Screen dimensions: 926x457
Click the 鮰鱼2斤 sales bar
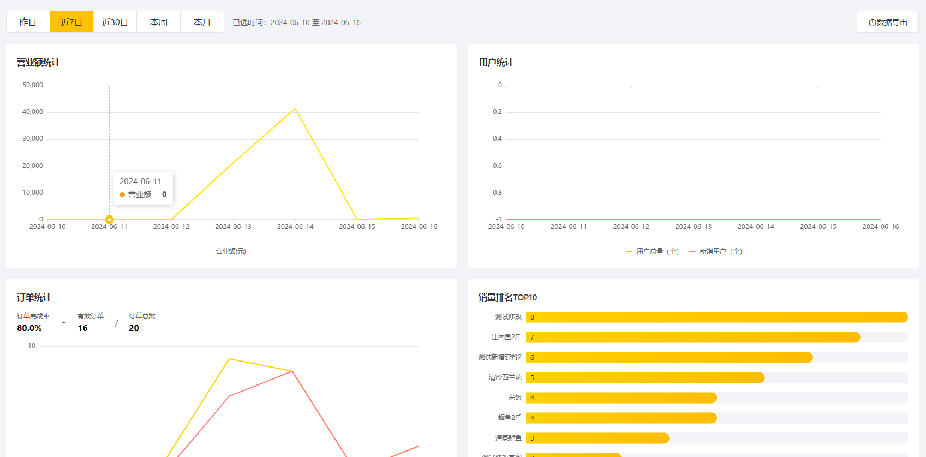622,418
